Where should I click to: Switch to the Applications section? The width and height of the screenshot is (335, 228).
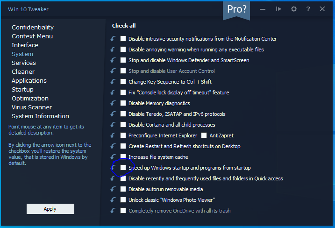(29, 81)
